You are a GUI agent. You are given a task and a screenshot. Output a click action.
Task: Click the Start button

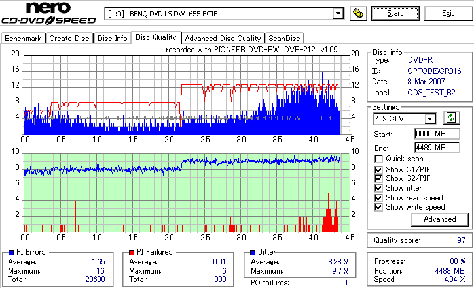tap(395, 14)
